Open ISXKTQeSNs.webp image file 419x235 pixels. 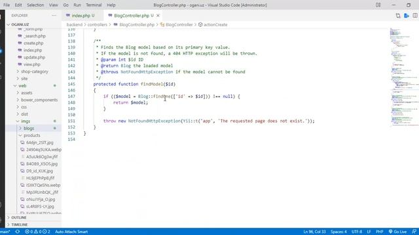(x=43, y=185)
